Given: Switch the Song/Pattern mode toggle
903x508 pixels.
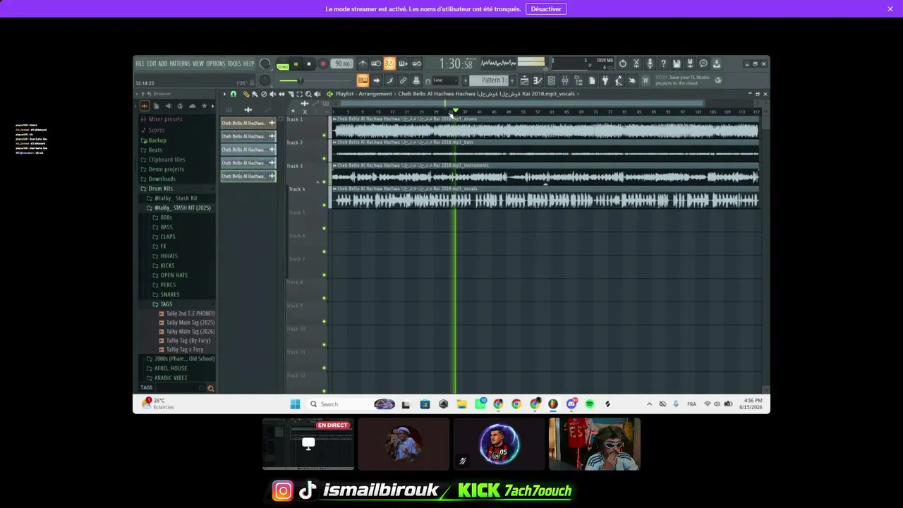Looking at the screenshot, I should [283, 64].
